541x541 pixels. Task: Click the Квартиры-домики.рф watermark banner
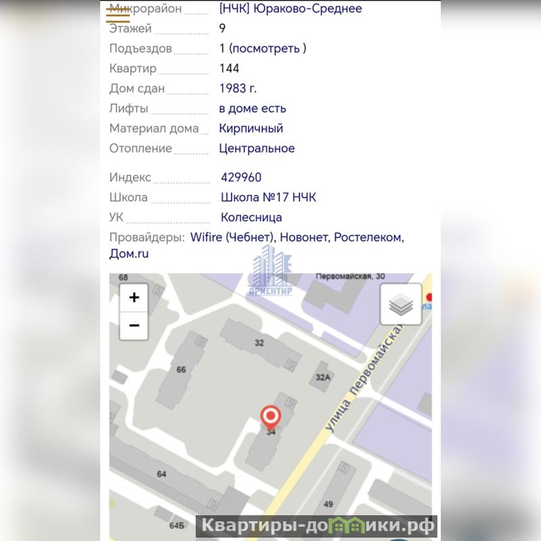click(316, 526)
